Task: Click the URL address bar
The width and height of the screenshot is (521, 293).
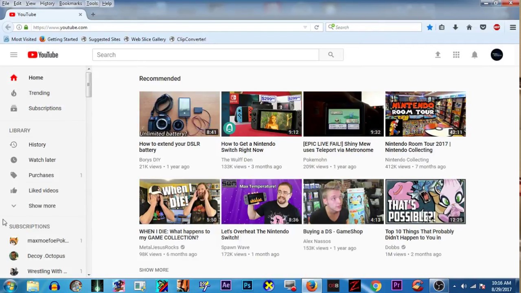Action: click(167, 27)
